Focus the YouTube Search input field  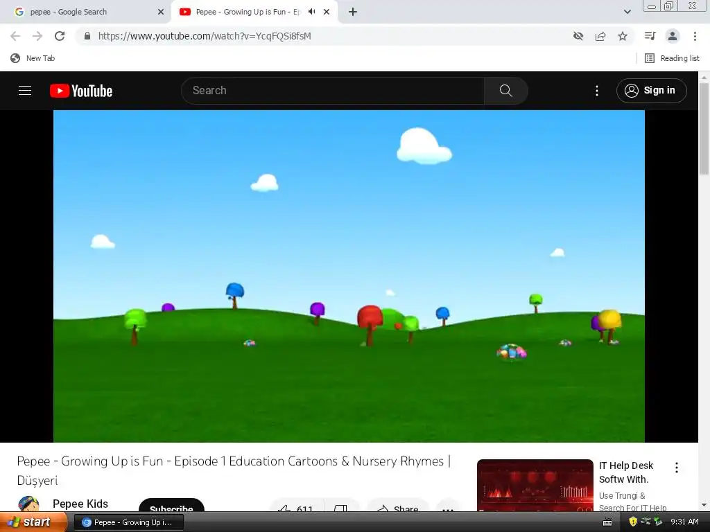pyautogui.click(x=333, y=91)
